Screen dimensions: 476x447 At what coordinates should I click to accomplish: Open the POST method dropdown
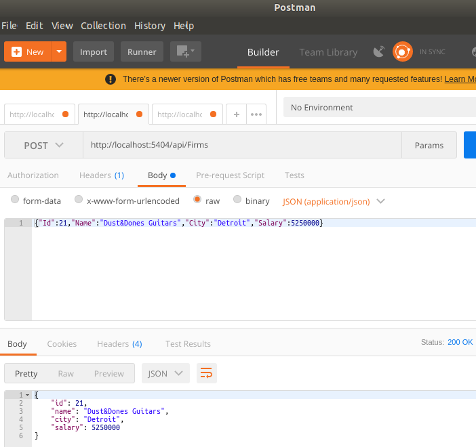click(43, 145)
